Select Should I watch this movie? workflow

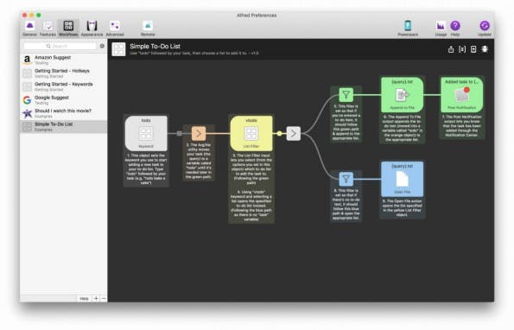[64, 113]
